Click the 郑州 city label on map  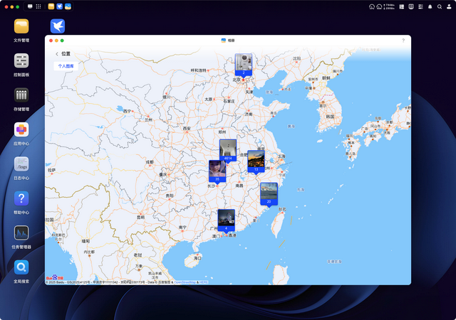(x=222, y=132)
